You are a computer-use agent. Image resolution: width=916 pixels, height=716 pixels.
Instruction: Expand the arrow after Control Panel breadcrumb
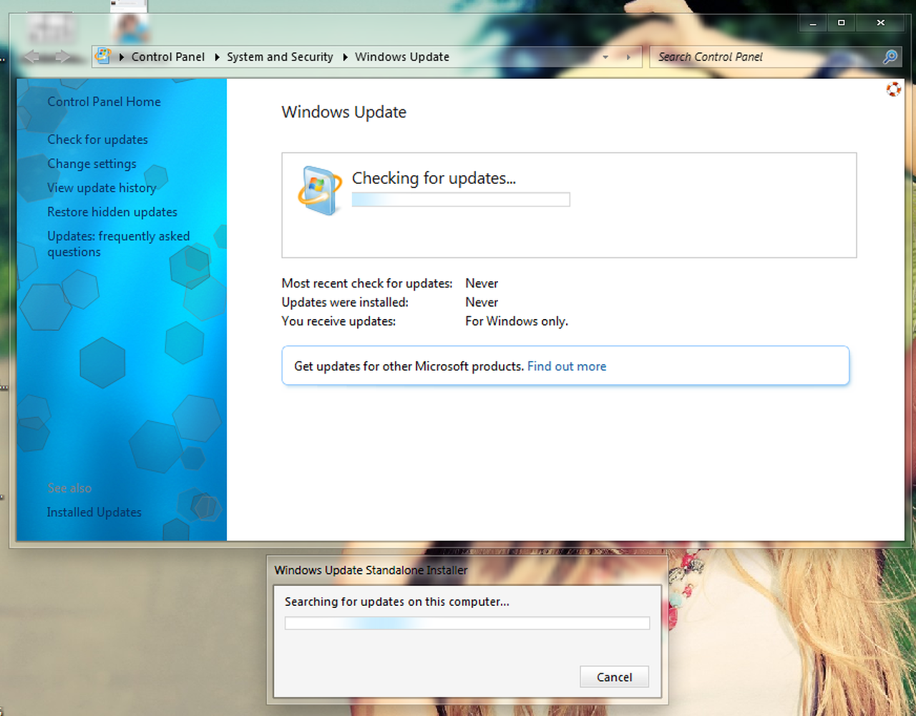217,57
